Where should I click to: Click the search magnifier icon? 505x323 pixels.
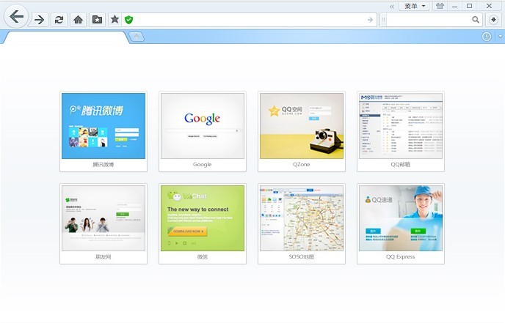tap(476, 20)
